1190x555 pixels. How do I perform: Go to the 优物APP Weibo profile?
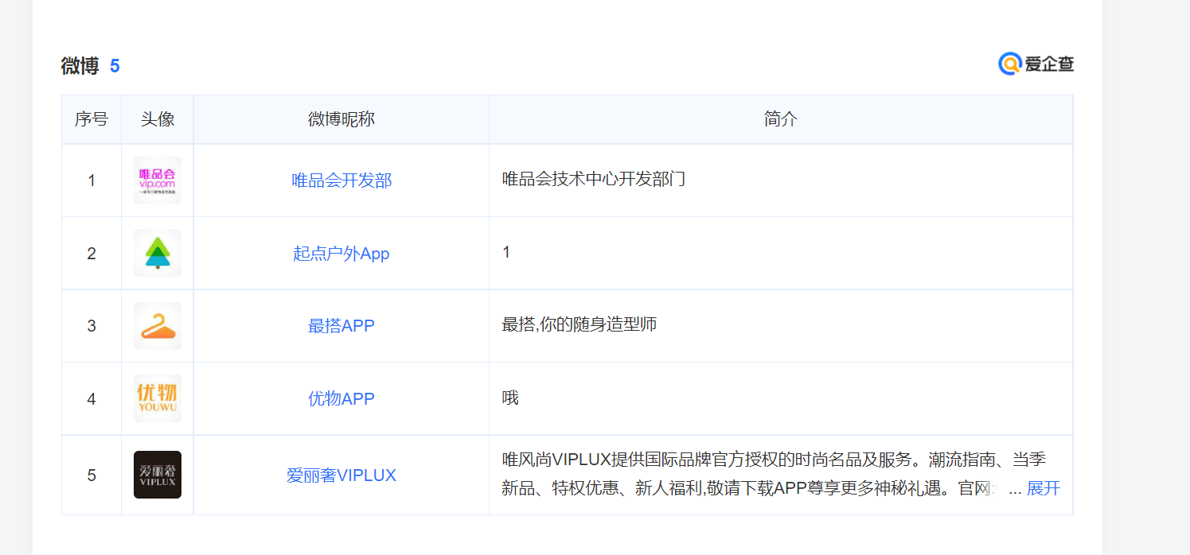click(x=341, y=398)
